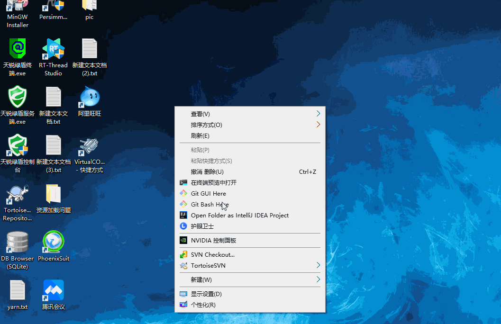Select the 新建文本文档 (2).txt file icon
This screenshot has width=501, height=324.
[90, 57]
